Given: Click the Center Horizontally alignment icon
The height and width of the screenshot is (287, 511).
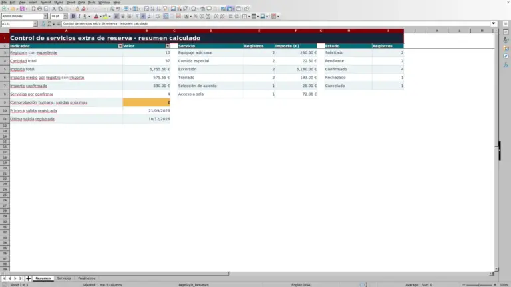Looking at the screenshot, I should [x=123, y=16].
